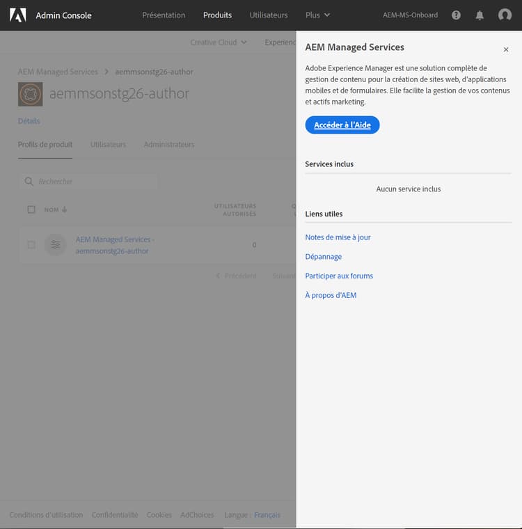Open the notifications bell icon
522x529 pixels.
[x=480, y=15]
